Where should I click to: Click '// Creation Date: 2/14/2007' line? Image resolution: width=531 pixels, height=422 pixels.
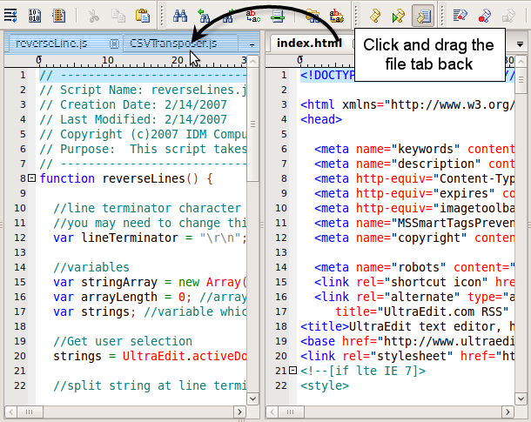(x=133, y=104)
